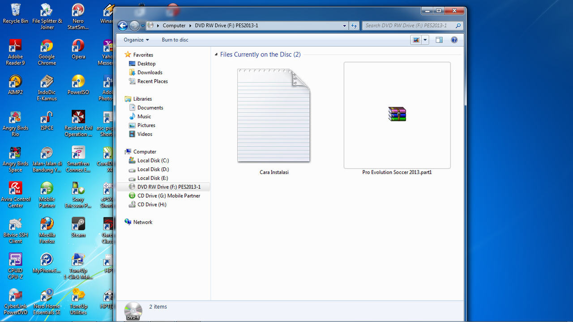This screenshot has width=573, height=322.
Task: Open address bar previous locations dropdown
Action: click(344, 26)
